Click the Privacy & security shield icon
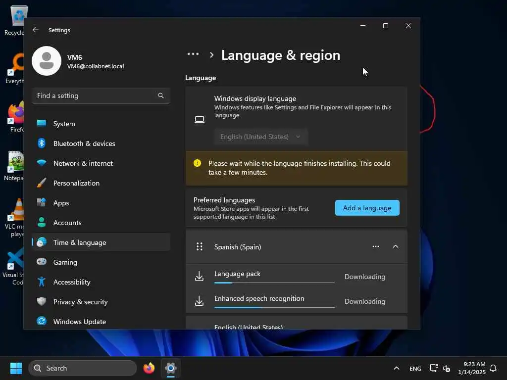 point(42,301)
